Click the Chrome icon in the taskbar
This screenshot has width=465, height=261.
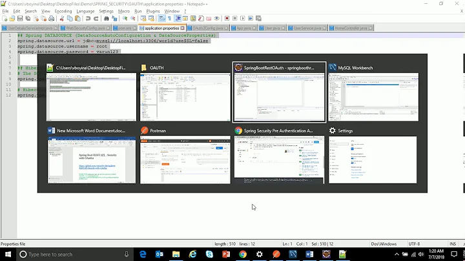click(x=243, y=255)
